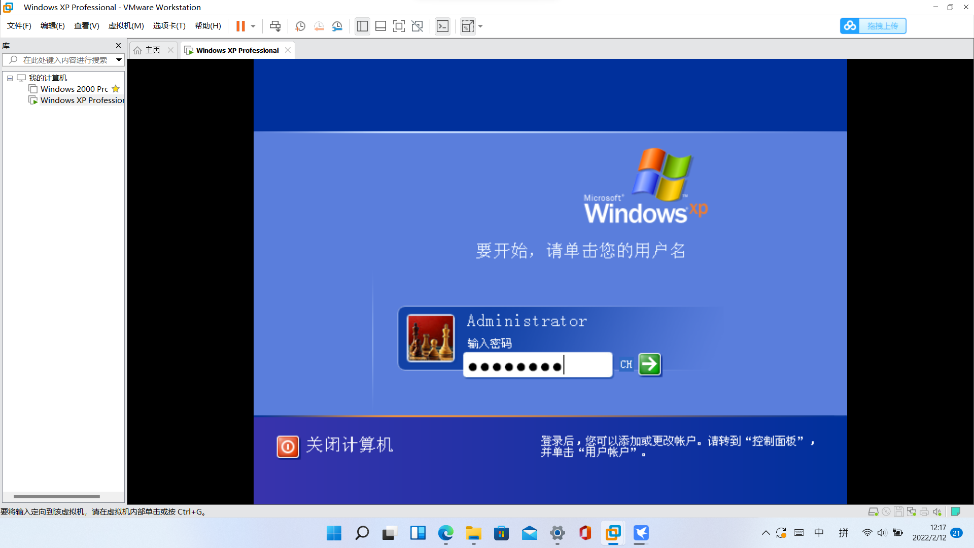Open the snapshot manager icon
Viewport: 974px width, 548px height.
pos(337,26)
